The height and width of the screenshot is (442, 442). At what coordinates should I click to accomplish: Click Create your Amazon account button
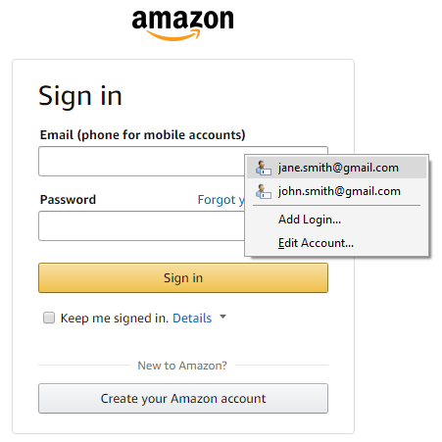point(183,399)
